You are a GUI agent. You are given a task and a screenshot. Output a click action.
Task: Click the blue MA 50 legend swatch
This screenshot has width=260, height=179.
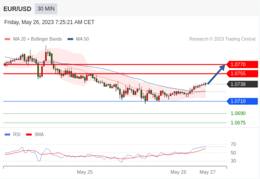(x=70, y=39)
